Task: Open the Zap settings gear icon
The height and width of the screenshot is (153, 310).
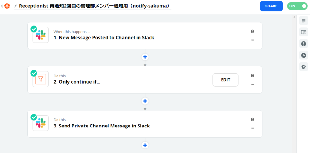Action: 304,67
